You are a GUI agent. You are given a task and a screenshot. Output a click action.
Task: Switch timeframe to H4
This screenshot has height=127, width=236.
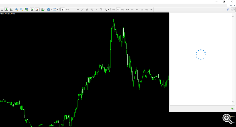[x=137, y=10]
